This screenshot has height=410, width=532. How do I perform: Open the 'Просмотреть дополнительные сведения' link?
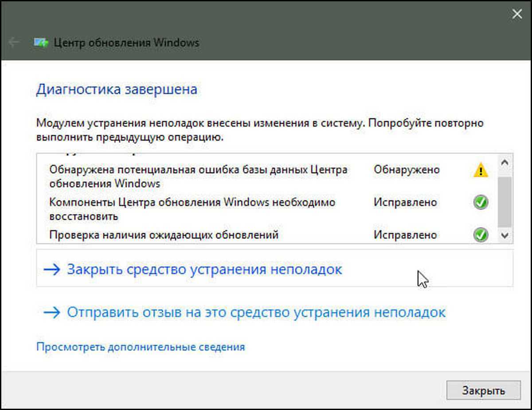pos(140,347)
